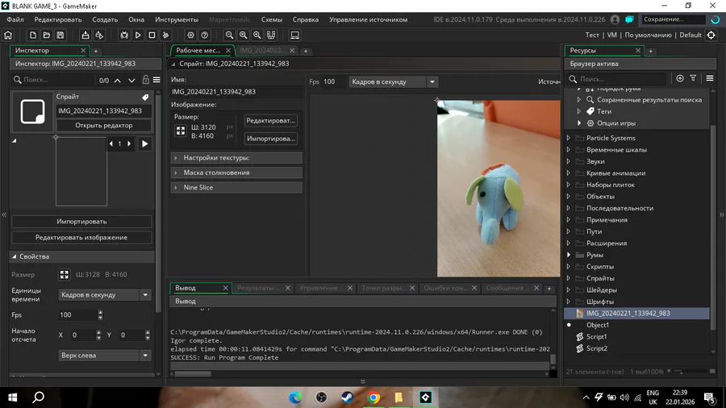This screenshot has height=408, width=726.
Task: Click the Fps value field in Inspector
Action: (77, 314)
